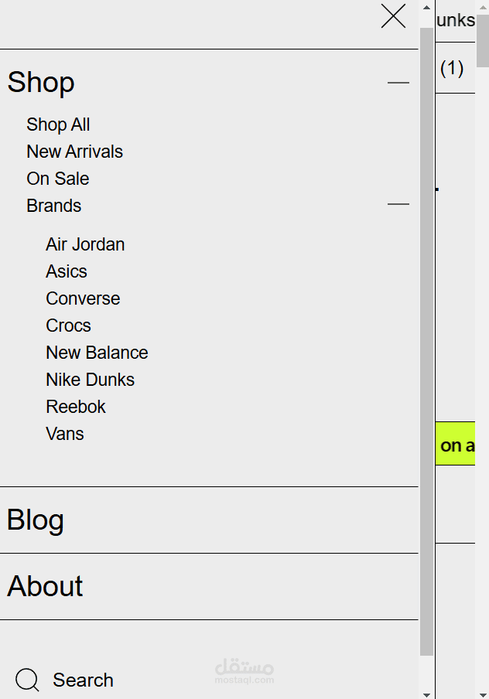Open Converse brand page
The image size is (489, 699).
click(83, 298)
